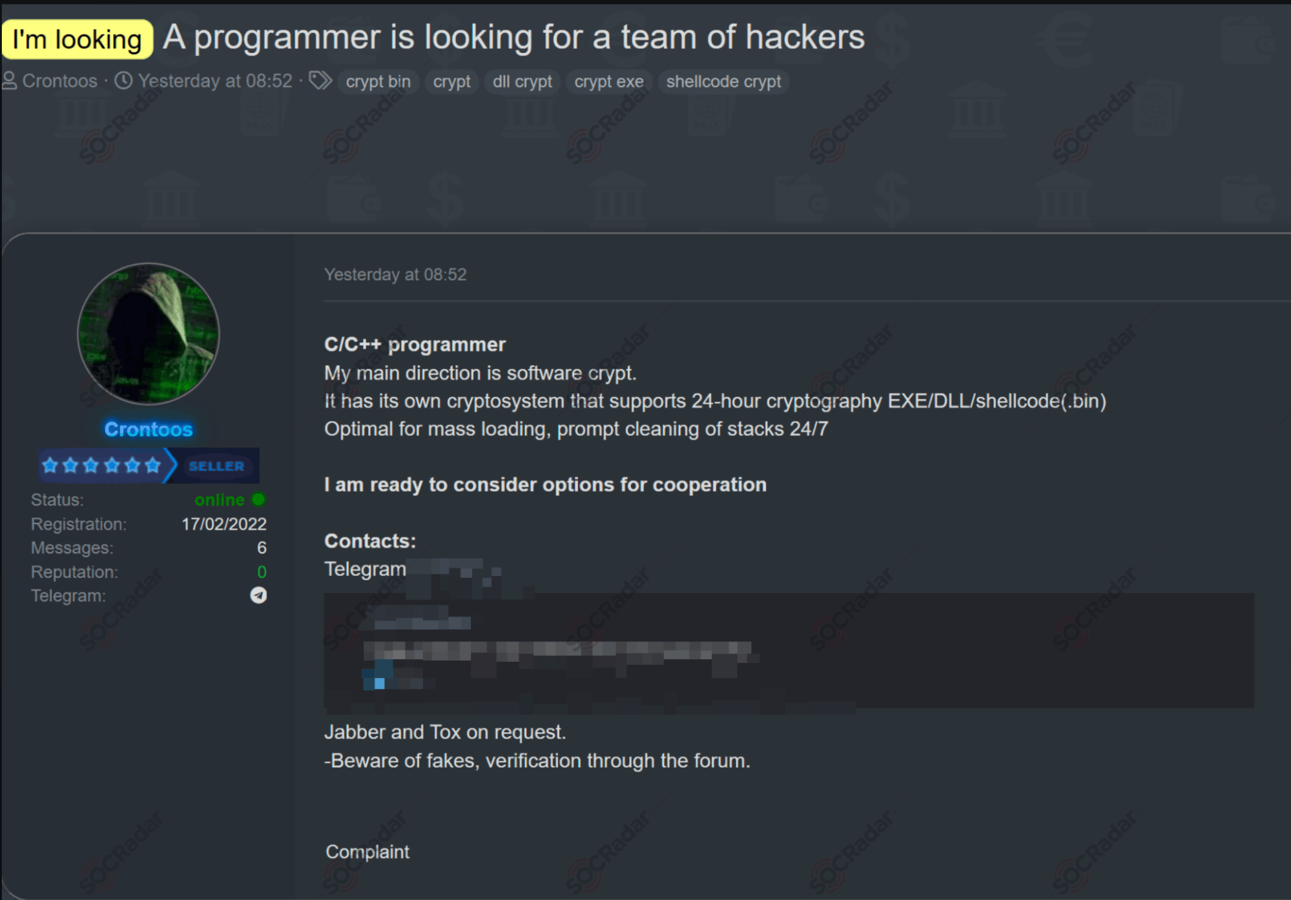Click the Reputation value 0
The image size is (1291, 900).
262,572
